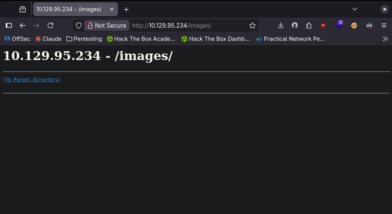Click the Not Secure connection indicator
Viewport: 392px width, 214px height.
(x=107, y=25)
